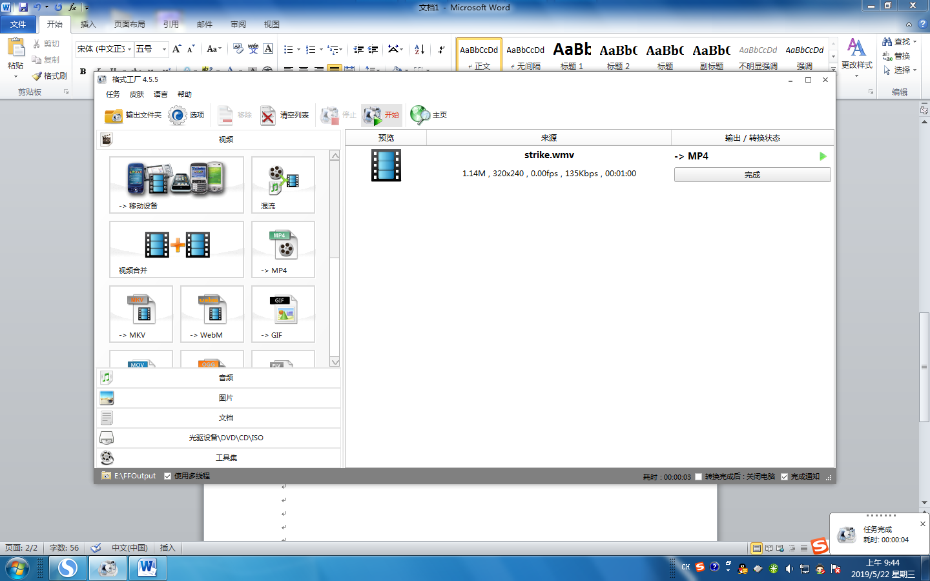Choose the -> WebM conversion option

212,314
